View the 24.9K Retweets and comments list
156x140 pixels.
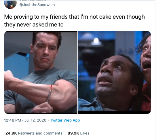(34, 133)
